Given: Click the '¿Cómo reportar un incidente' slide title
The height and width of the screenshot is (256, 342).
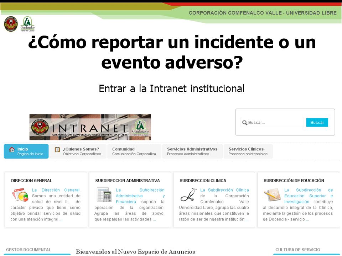Looking at the screenshot, I should pyautogui.click(x=172, y=52).
